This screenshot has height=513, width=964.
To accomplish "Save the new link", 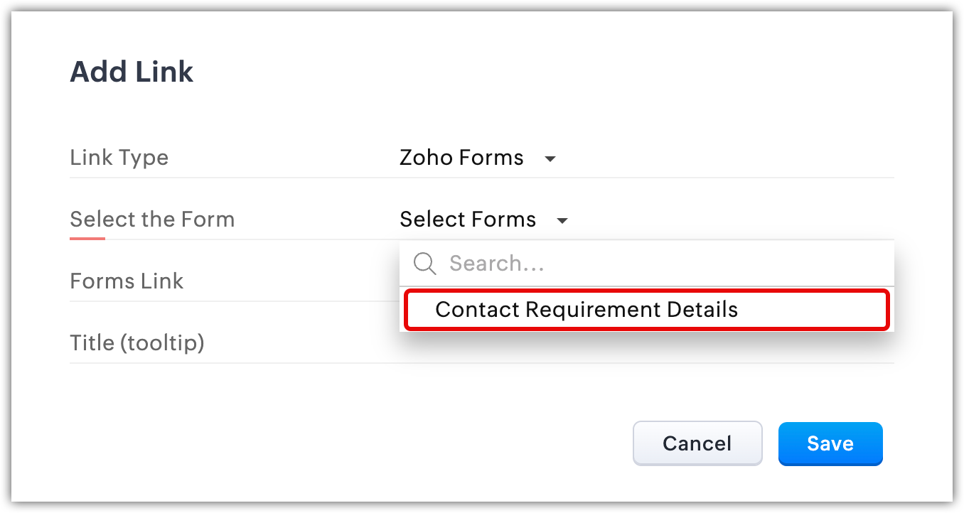I will click(830, 443).
